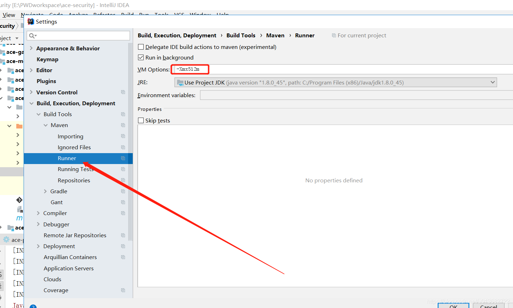
Task: Click the IntelliJ logo in the Settings title
Action: pos(31,21)
